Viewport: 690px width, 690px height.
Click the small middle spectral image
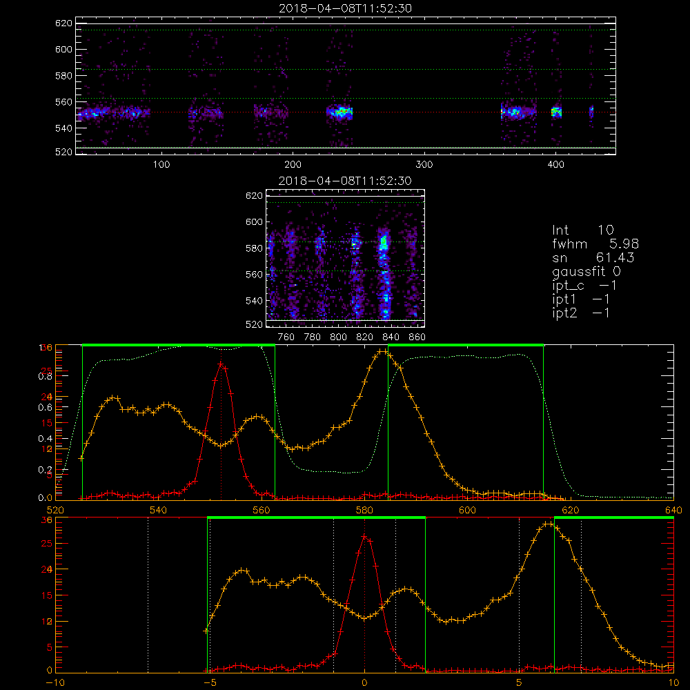tap(346, 258)
